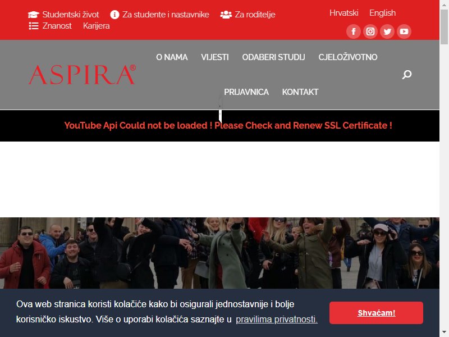Click the search magnifier icon
The image size is (449, 337).
406,75
